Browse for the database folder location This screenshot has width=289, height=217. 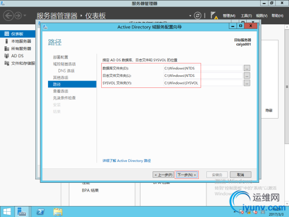(x=247, y=68)
